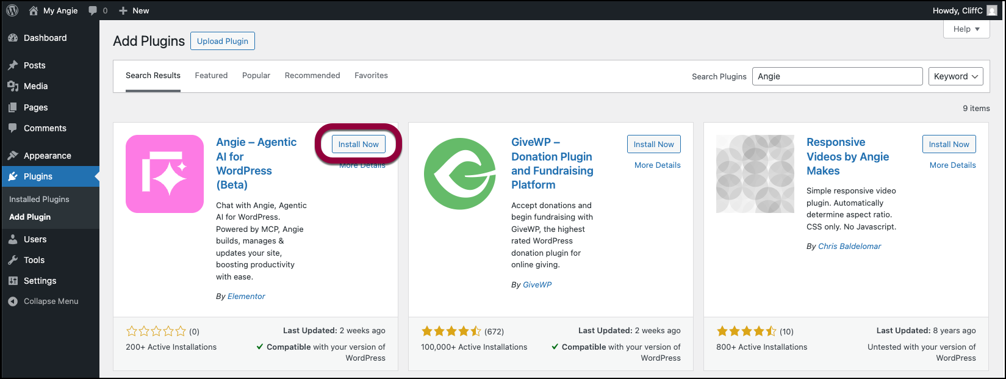View More Details for GiveWP plugin

tap(657, 165)
